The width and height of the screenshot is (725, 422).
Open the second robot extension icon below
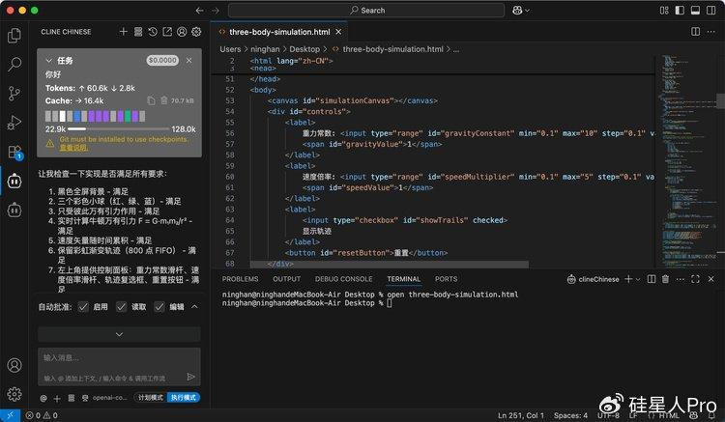pos(14,211)
